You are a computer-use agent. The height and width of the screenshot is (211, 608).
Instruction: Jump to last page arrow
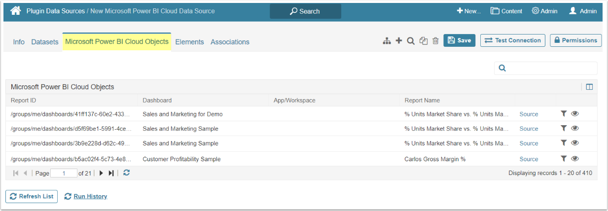pos(111,173)
